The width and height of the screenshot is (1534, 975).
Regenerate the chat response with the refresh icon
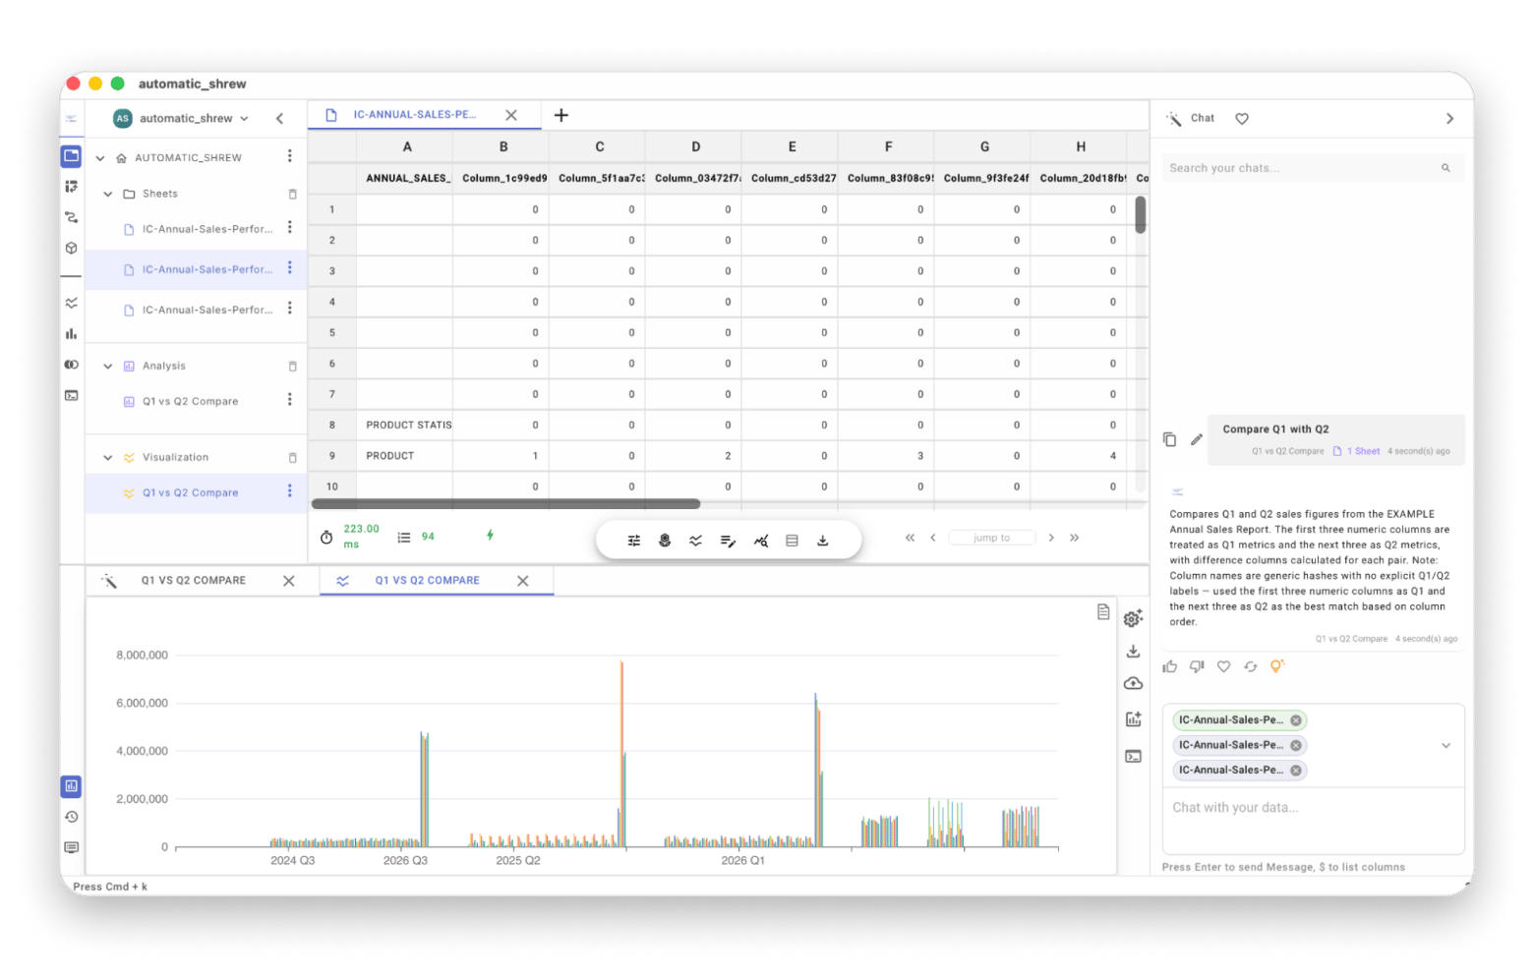coord(1251,666)
